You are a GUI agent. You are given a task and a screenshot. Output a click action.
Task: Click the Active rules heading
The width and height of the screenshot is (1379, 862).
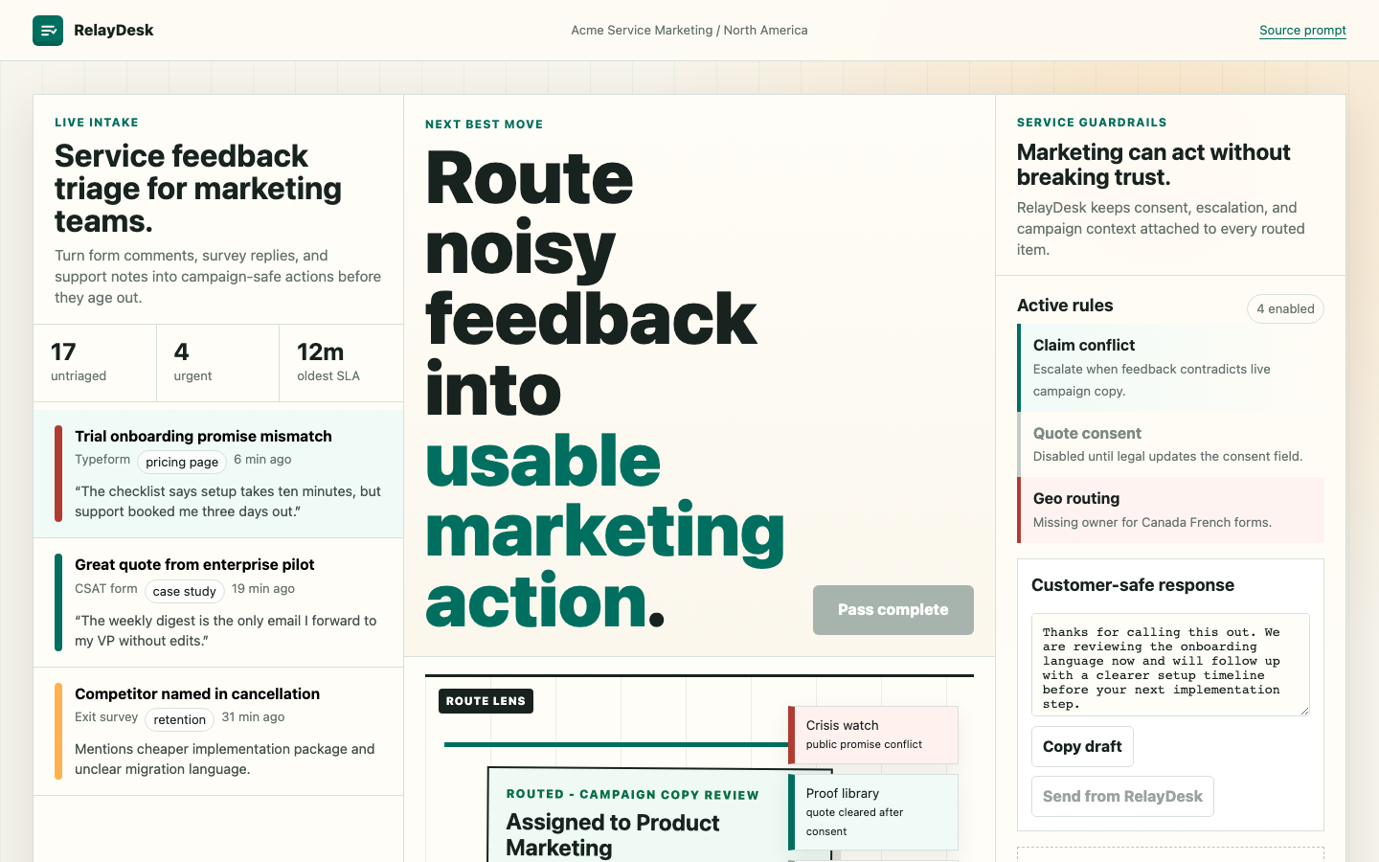click(x=1065, y=306)
